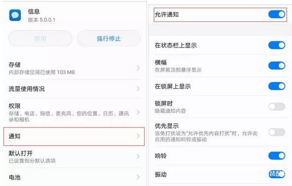Tap the greyed 停用 button
This screenshot has height=186, width=292.
40,38
